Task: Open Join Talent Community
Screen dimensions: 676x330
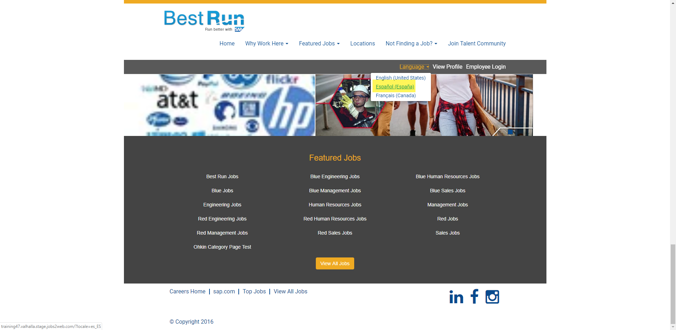Action: (477, 44)
